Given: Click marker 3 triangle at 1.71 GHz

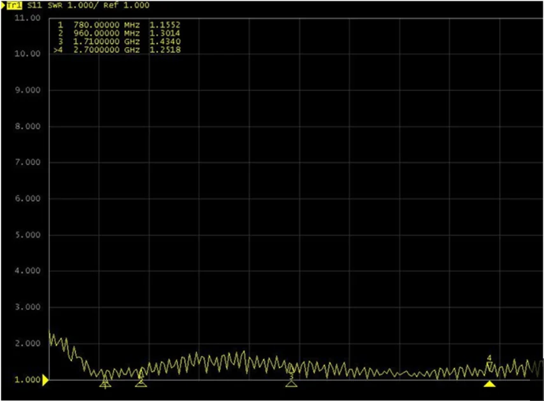Looking at the screenshot, I should [292, 383].
